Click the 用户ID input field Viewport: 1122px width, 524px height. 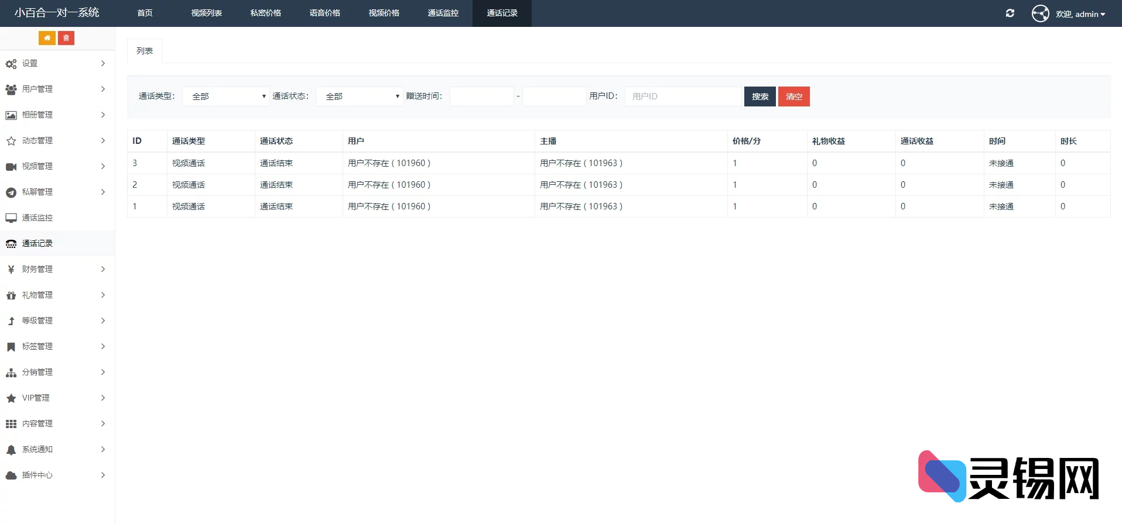coord(683,96)
